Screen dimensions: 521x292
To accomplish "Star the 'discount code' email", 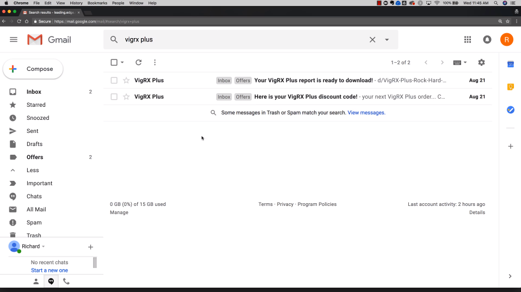I will tap(126, 96).
